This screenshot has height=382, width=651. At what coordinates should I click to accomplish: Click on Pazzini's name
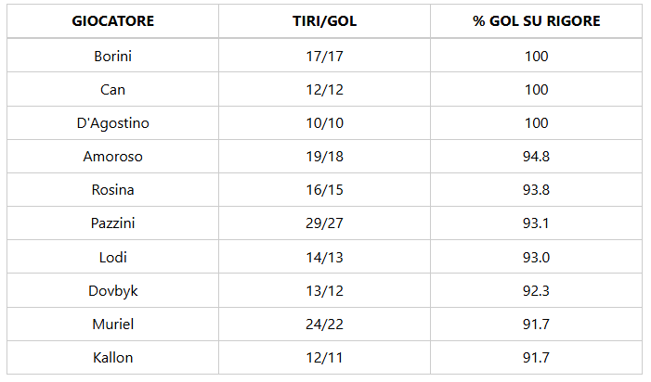pyautogui.click(x=113, y=223)
